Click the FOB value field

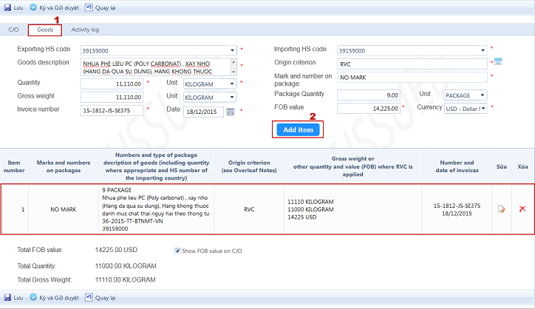click(x=369, y=109)
